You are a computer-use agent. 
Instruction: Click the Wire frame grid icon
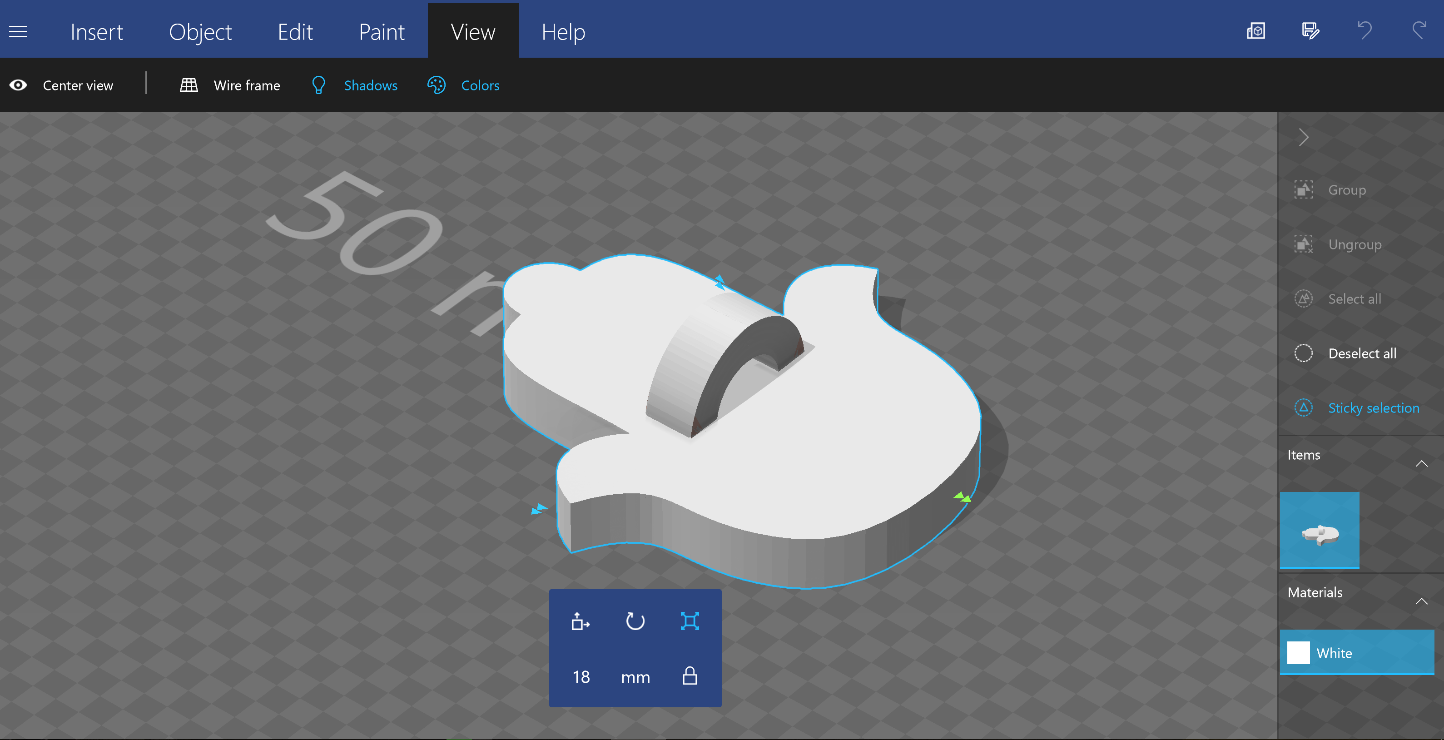pos(189,85)
